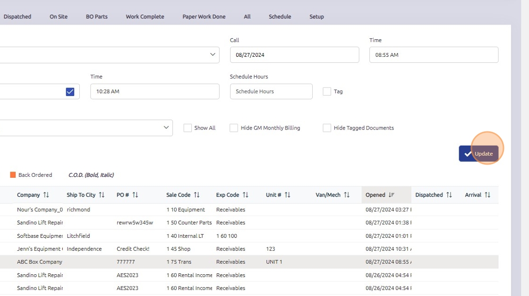Sort by Van/Mech column arrows
The image size is (529, 296).
(347, 195)
